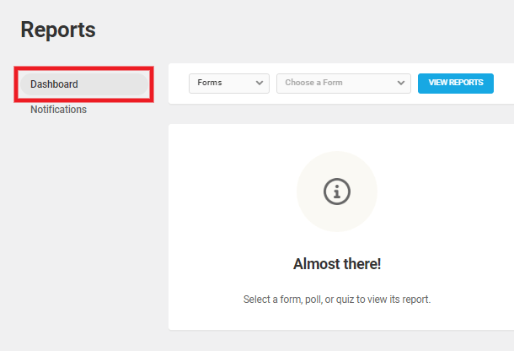Image resolution: width=514 pixels, height=351 pixels.
Task: Expand the Choose a Form dropdown
Action: coord(344,84)
